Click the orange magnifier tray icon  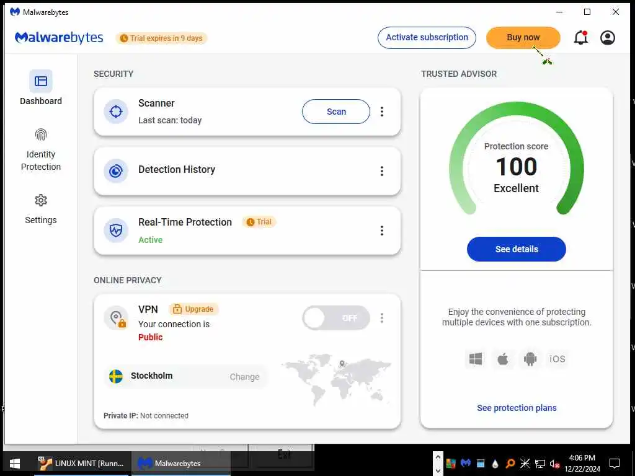click(x=510, y=464)
